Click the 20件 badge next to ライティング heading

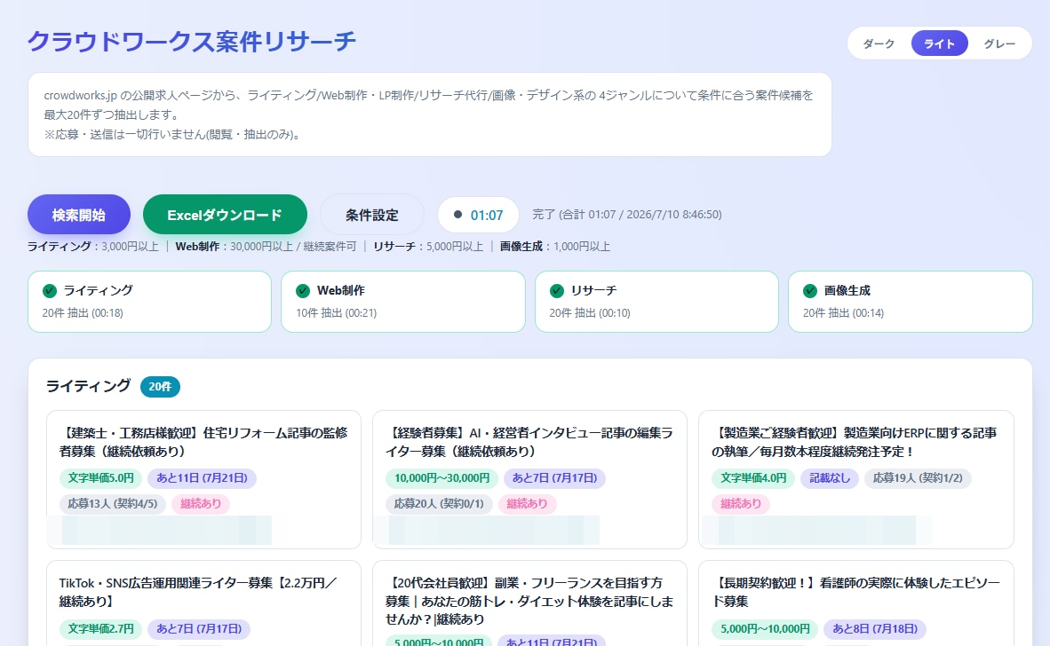[x=160, y=387]
